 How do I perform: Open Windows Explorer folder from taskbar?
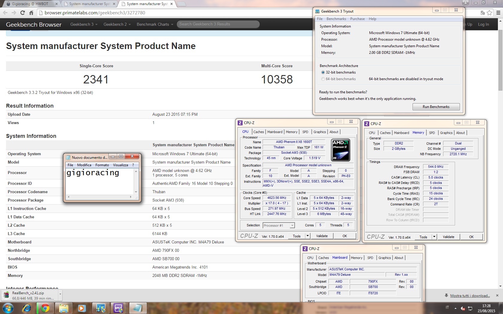(x=63, y=308)
